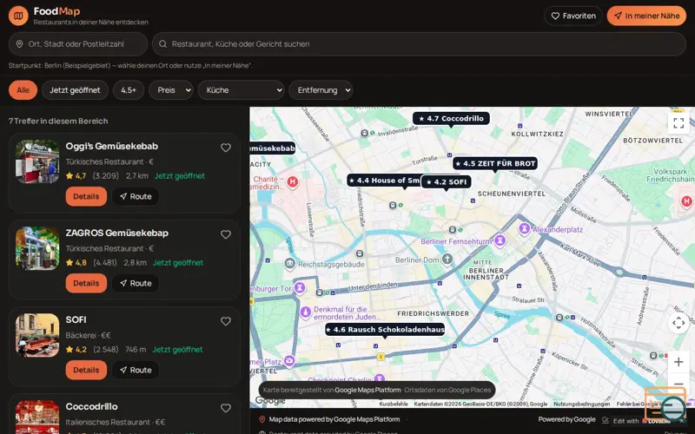Click the Brandenburger Tor landmark icon
Image resolution: width=695 pixels, height=434 pixels.
tap(300, 288)
